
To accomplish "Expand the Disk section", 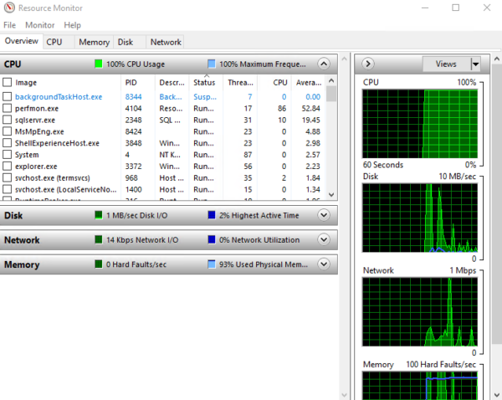I will [x=325, y=215].
